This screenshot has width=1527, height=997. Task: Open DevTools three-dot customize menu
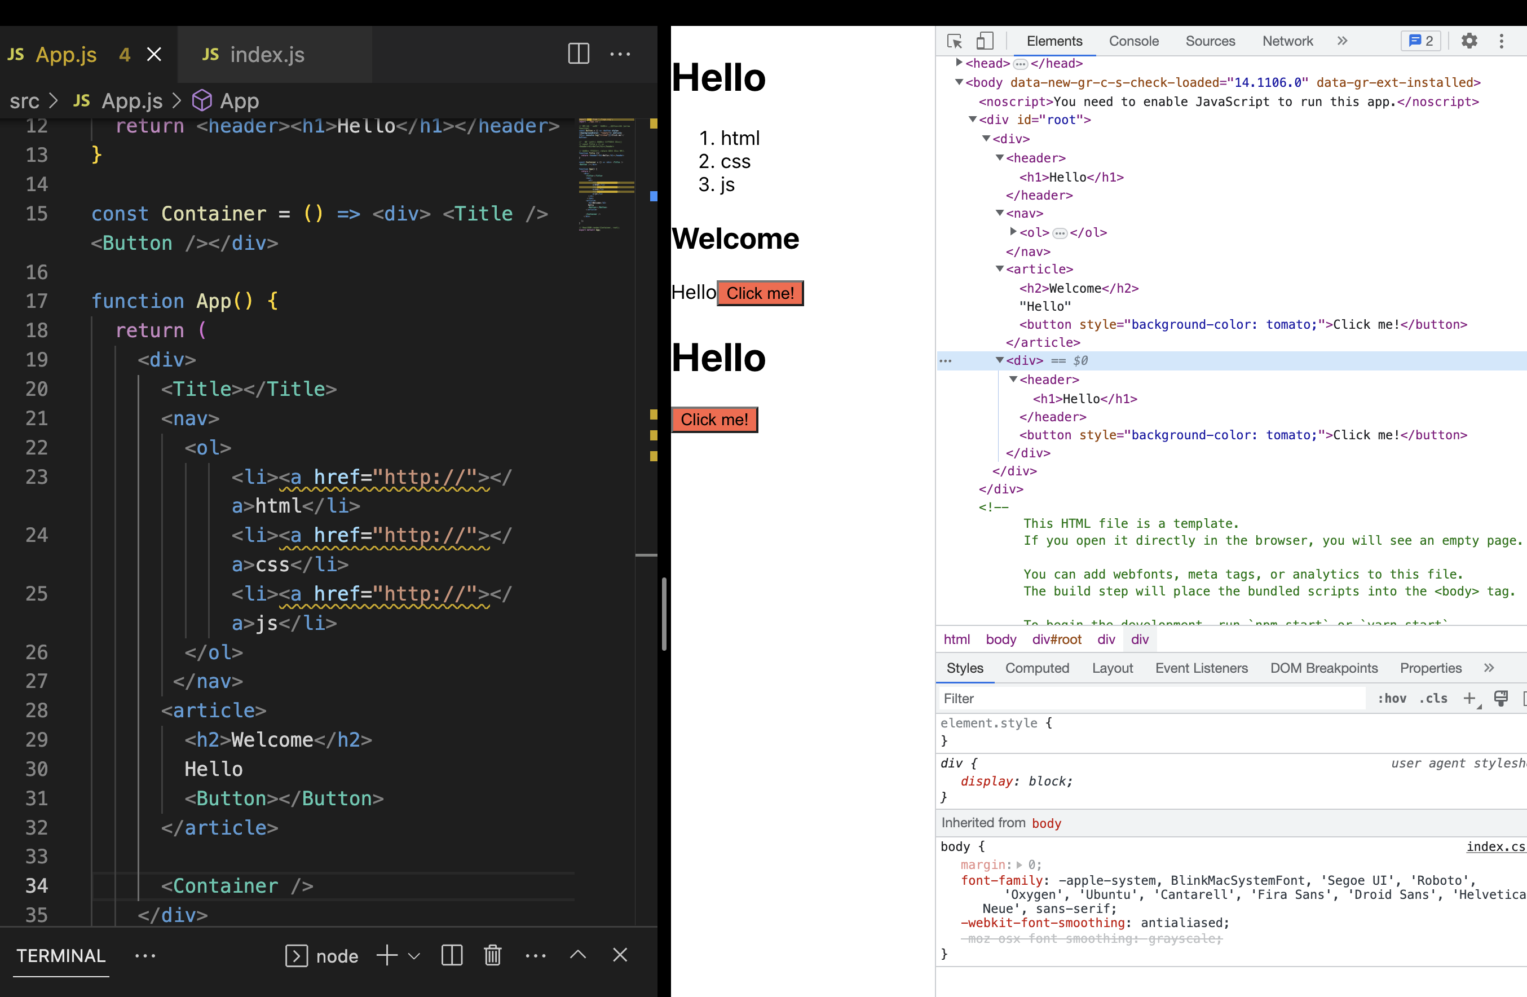(x=1500, y=41)
